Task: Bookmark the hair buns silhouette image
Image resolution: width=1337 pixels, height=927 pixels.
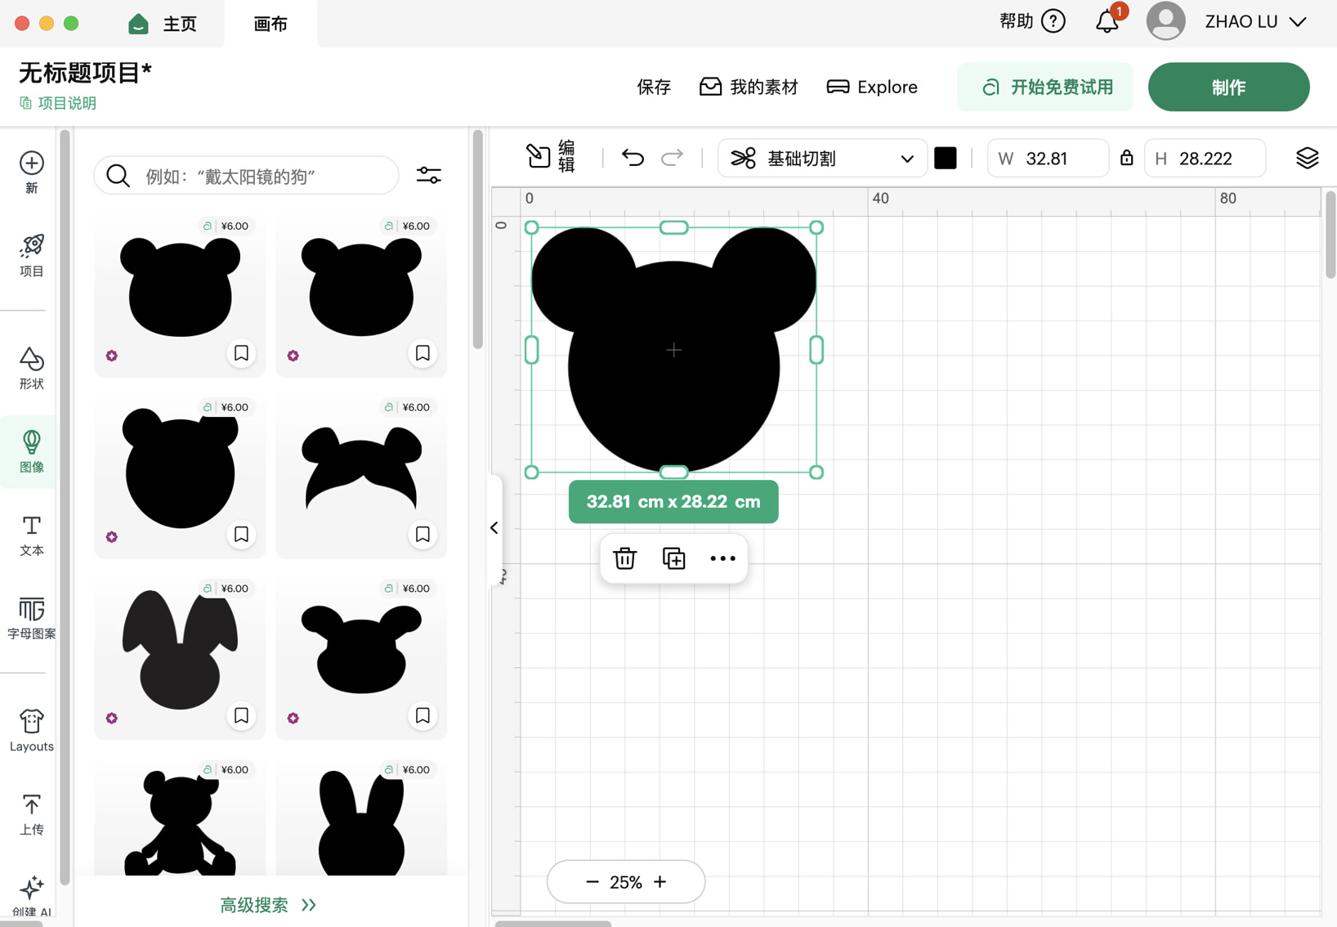Action: pos(423,535)
